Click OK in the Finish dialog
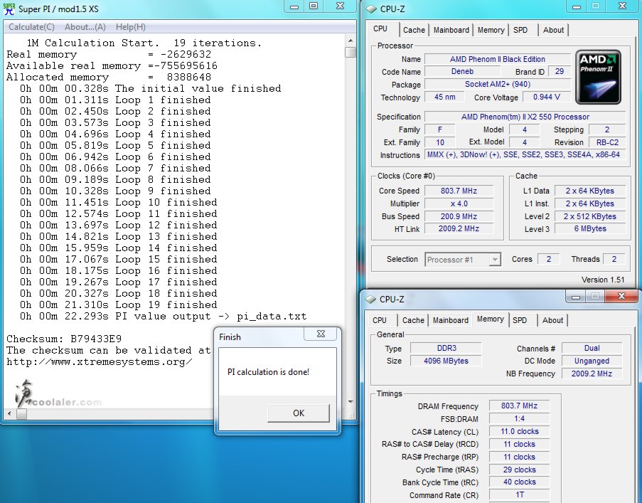Screen dimensions: 642x503 click(x=299, y=413)
